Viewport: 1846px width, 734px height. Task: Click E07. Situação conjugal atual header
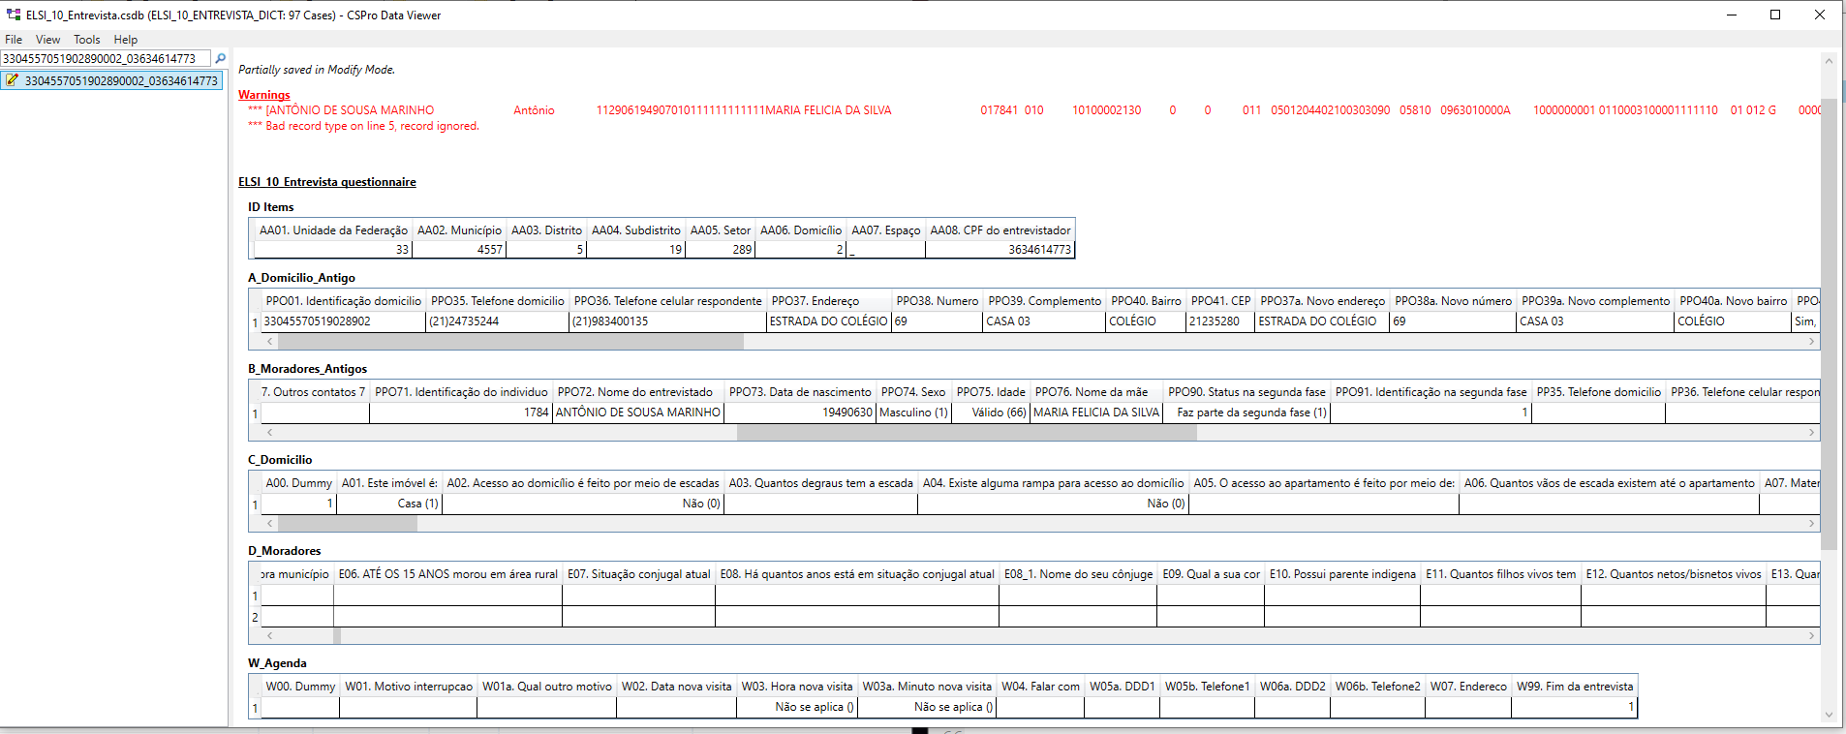point(639,574)
